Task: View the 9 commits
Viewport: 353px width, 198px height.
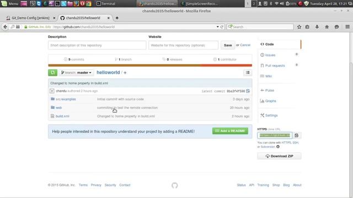Action: pos(74,59)
